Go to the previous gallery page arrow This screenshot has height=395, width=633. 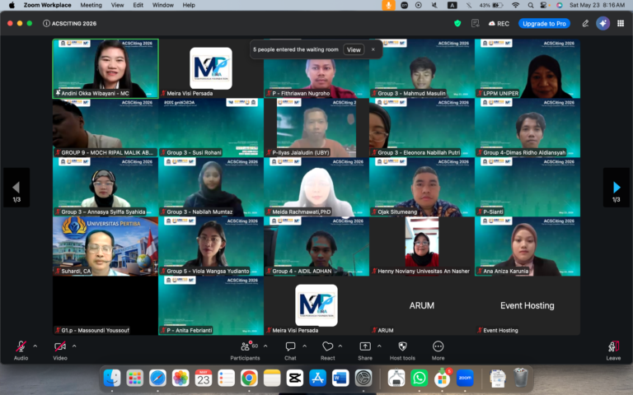point(16,188)
